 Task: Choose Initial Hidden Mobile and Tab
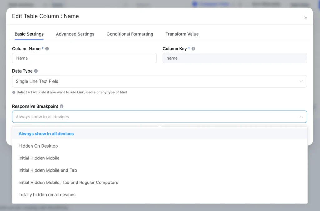tap(160, 170)
